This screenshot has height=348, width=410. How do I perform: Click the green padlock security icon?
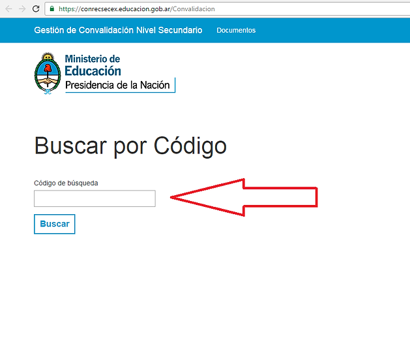pos(52,8)
